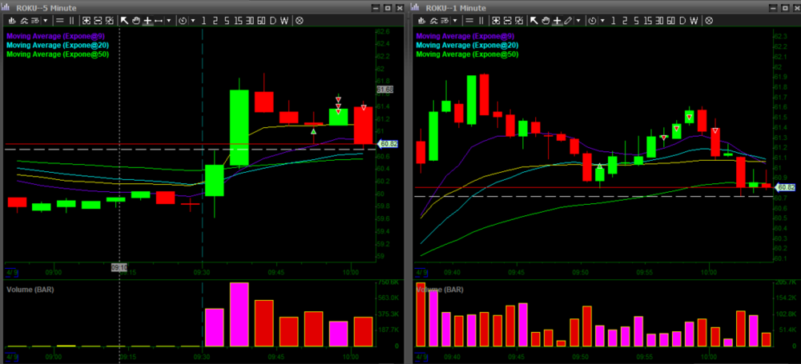
Task: Open drawing tools dropdown arrow in 1 Minute chart
Action: tap(578, 20)
